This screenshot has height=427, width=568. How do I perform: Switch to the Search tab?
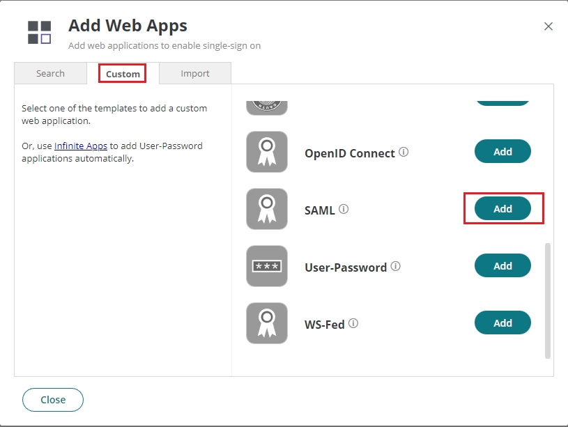50,73
